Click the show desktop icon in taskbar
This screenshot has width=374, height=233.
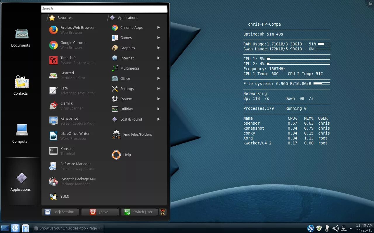coord(5,228)
